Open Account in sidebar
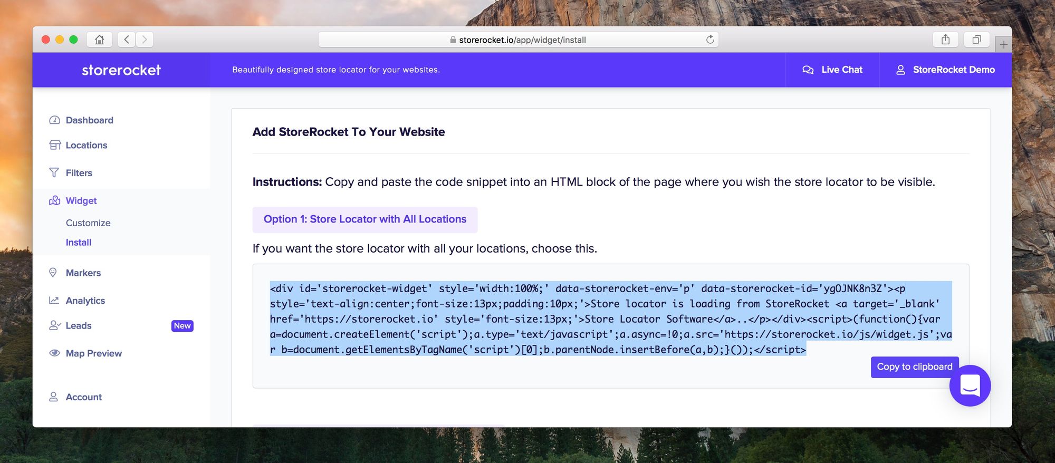Image resolution: width=1055 pixels, height=463 pixels. tap(84, 397)
